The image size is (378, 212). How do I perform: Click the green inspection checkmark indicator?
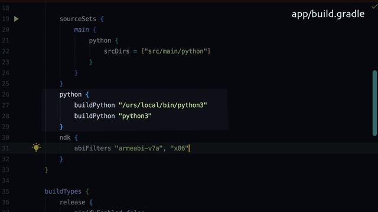click(x=374, y=6)
